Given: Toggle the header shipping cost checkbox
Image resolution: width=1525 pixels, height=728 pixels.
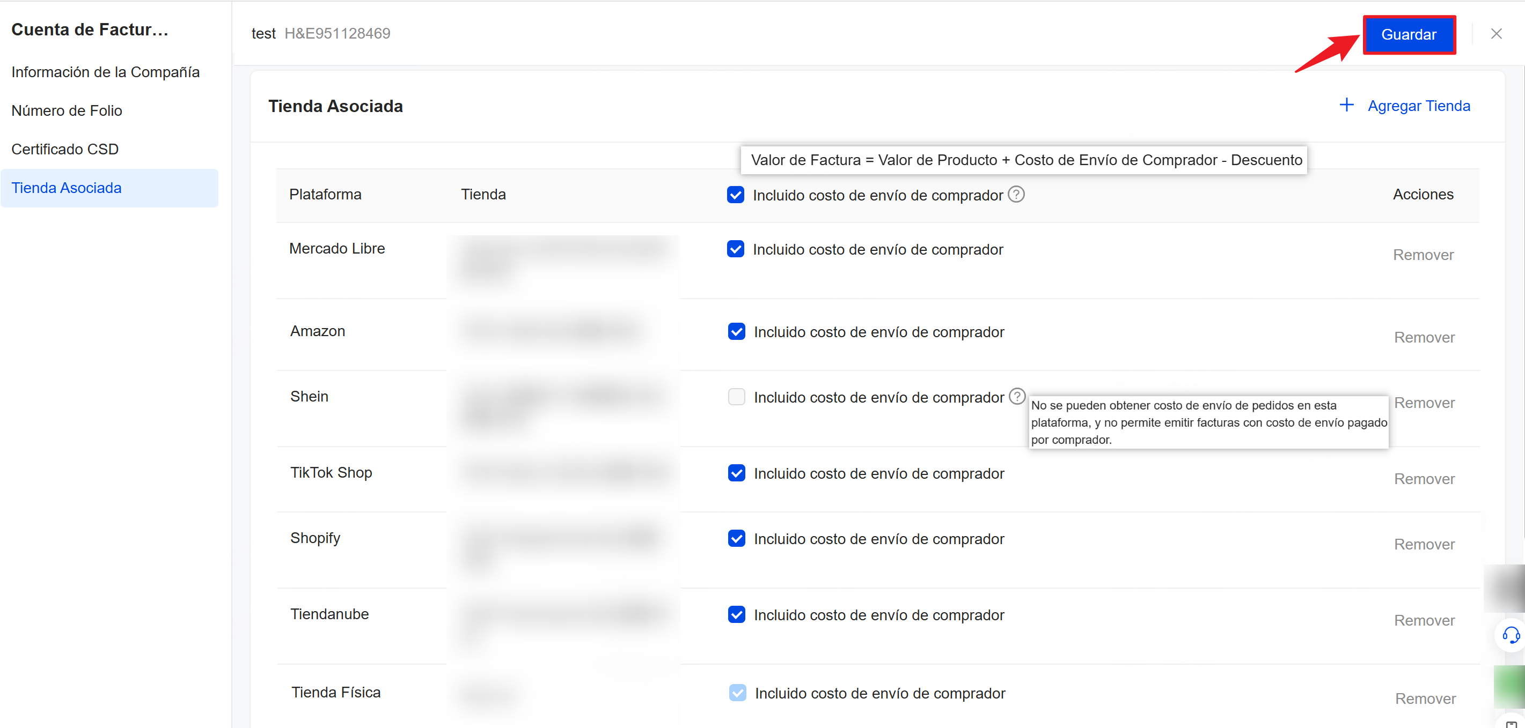Looking at the screenshot, I should point(735,195).
